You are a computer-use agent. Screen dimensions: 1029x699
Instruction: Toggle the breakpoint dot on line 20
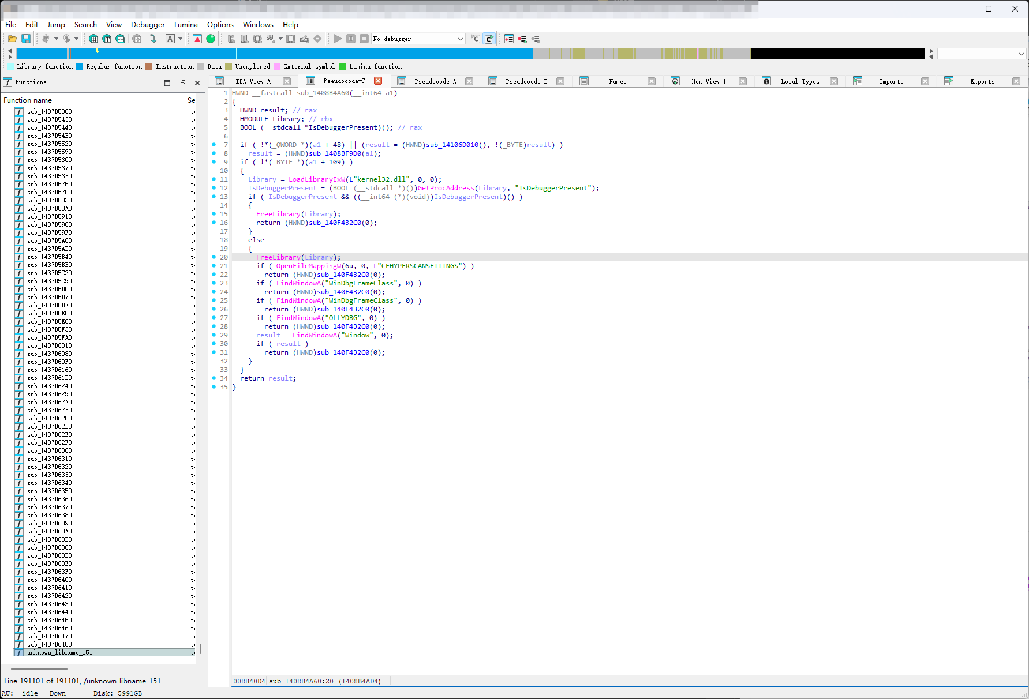214,257
